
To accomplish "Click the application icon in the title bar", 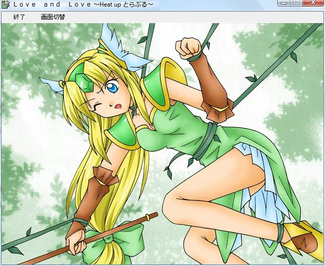I will tap(5, 5).
